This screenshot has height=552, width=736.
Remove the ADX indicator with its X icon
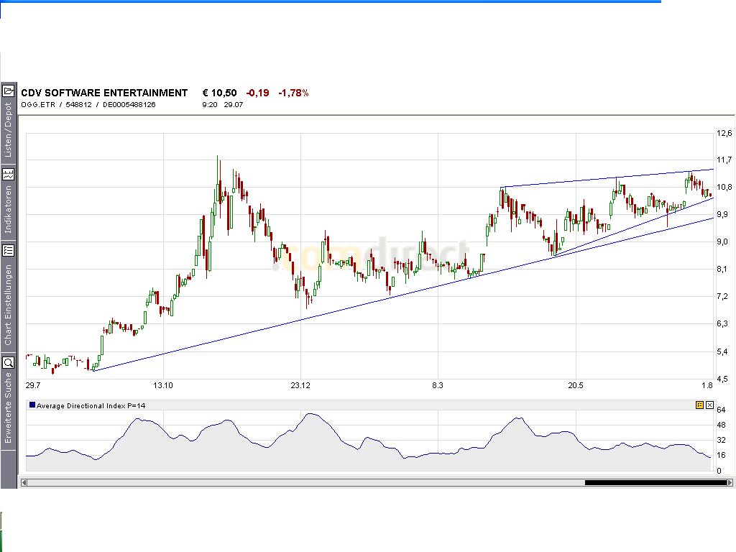point(709,405)
